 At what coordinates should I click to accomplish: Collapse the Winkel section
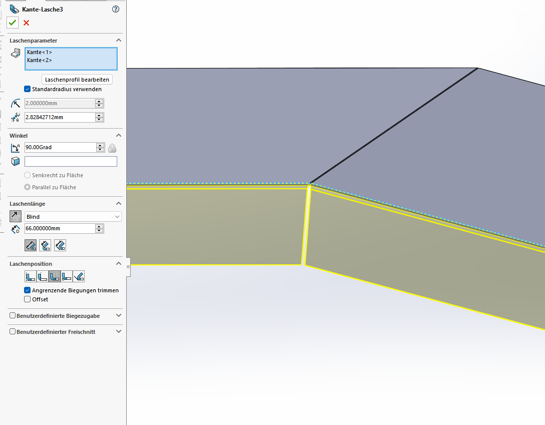click(119, 136)
